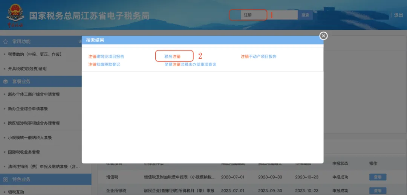Click 查看 button for 企业所得税 row
Screen dimensions: 407x195
point(378,191)
